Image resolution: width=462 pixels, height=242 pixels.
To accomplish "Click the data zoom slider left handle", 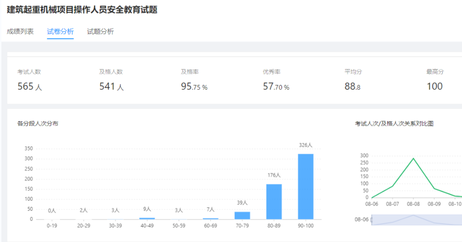I will tap(372, 219).
